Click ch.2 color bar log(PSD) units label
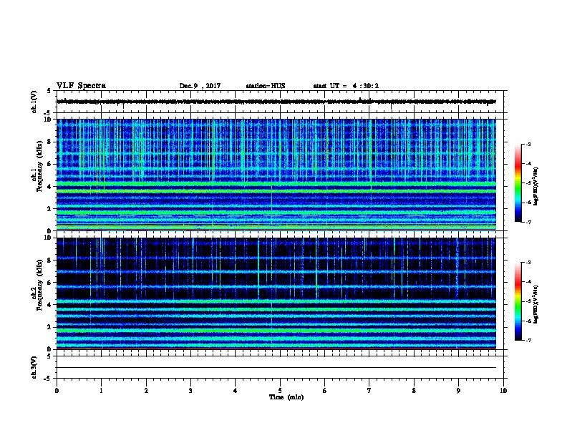Screen dimensions: 567x438 coord(535,304)
